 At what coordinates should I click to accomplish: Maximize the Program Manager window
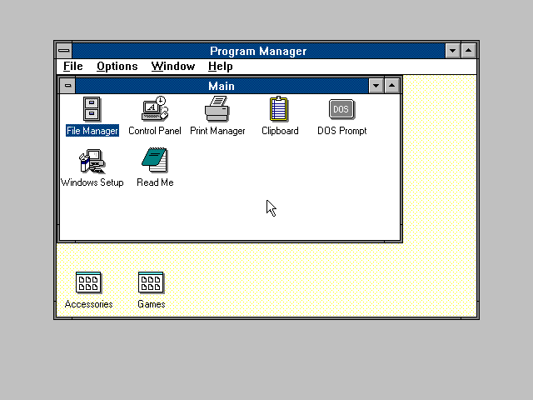469,51
